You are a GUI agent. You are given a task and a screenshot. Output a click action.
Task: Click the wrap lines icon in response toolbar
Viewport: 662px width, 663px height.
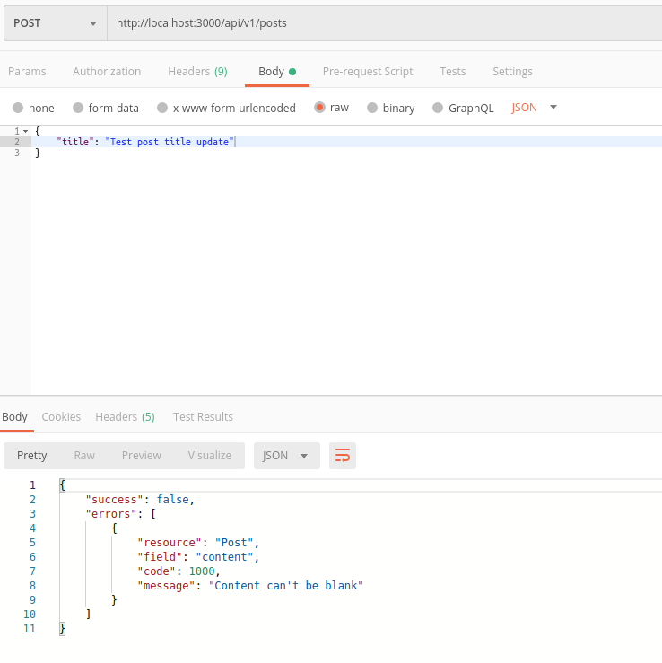[343, 456]
